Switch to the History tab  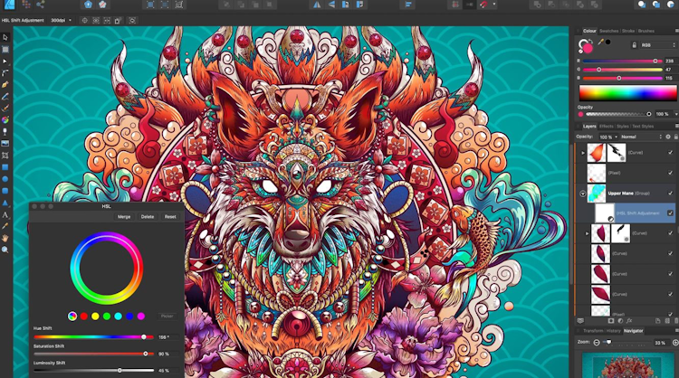tap(613, 331)
